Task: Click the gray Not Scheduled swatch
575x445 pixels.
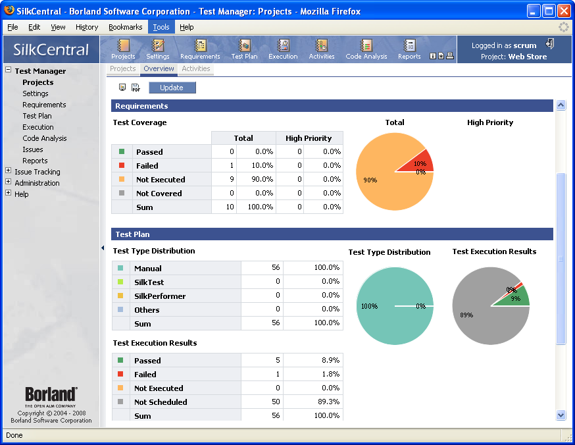Action: [120, 402]
